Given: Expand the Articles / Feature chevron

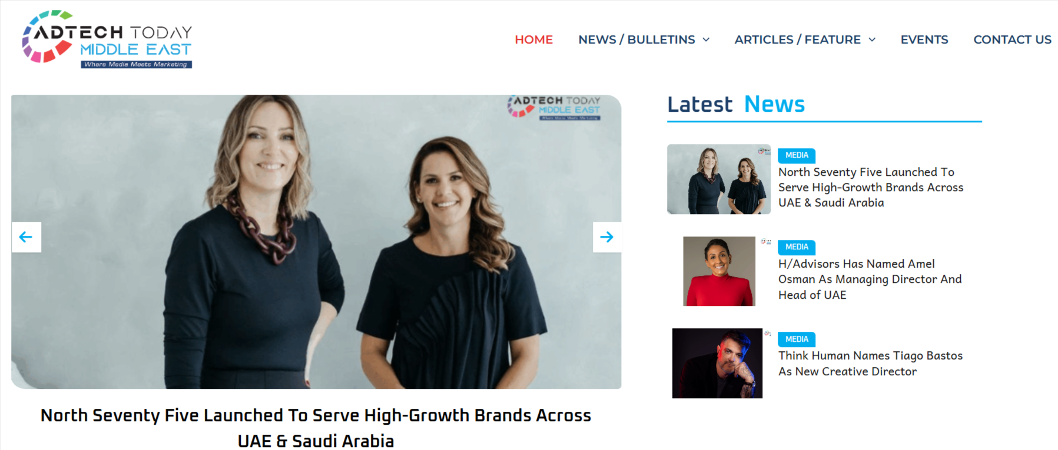Looking at the screenshot, I should (x=872, y=39).
